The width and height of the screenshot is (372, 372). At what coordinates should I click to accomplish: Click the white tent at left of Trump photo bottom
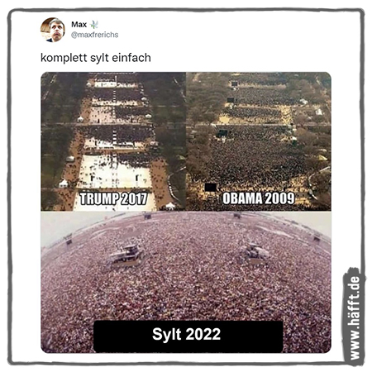click(x=64, y=184)
